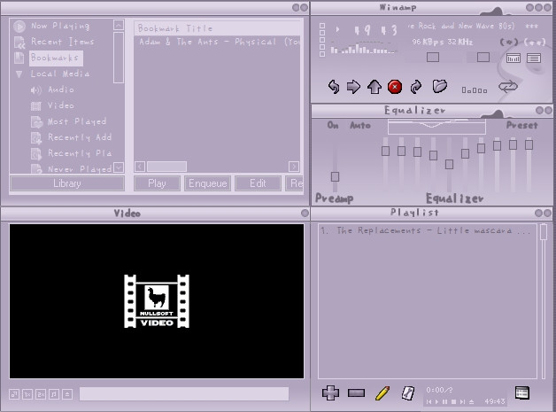Click the Nullsoft Video logo area
Screen dimensions: 556x412
(x=157, y=301)
